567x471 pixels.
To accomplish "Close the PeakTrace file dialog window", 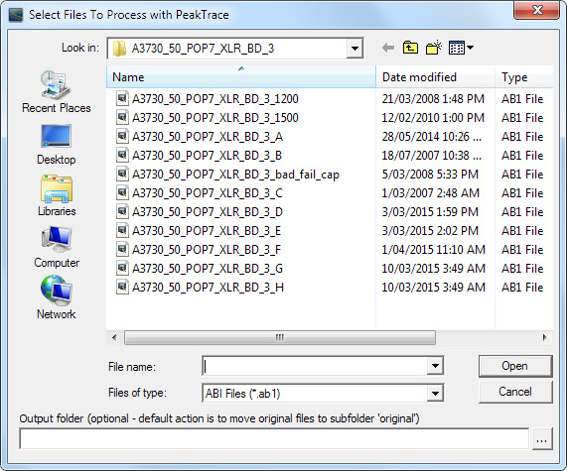I will coord(537,10).
